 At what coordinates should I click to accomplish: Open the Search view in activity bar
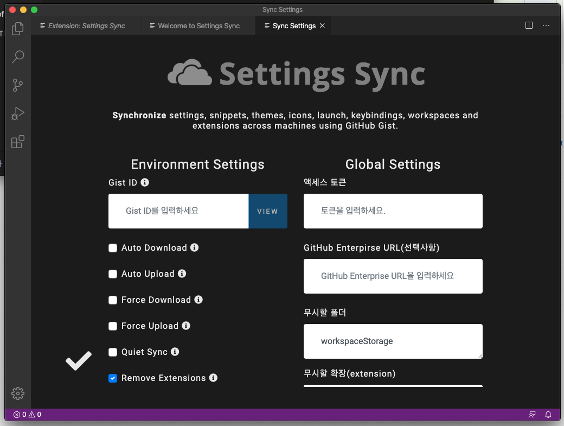coord(17,56)
